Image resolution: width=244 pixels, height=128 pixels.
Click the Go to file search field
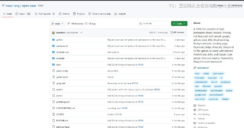coord(154,24)
